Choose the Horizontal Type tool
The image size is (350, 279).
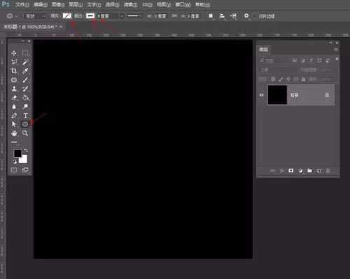tap(25, 115)
